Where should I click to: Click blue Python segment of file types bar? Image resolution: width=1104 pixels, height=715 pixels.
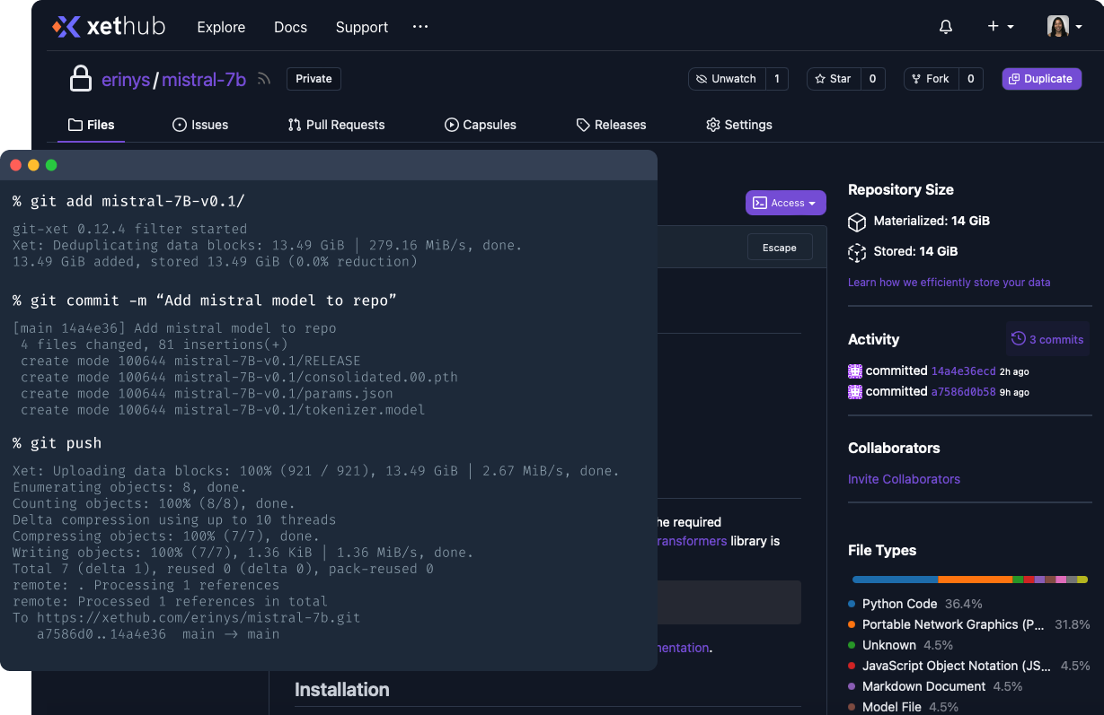tap(895, 580)
